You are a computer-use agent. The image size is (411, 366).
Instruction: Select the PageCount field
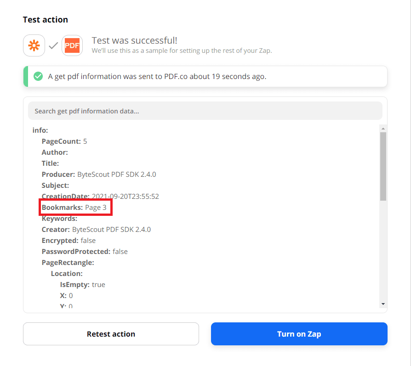64,141
